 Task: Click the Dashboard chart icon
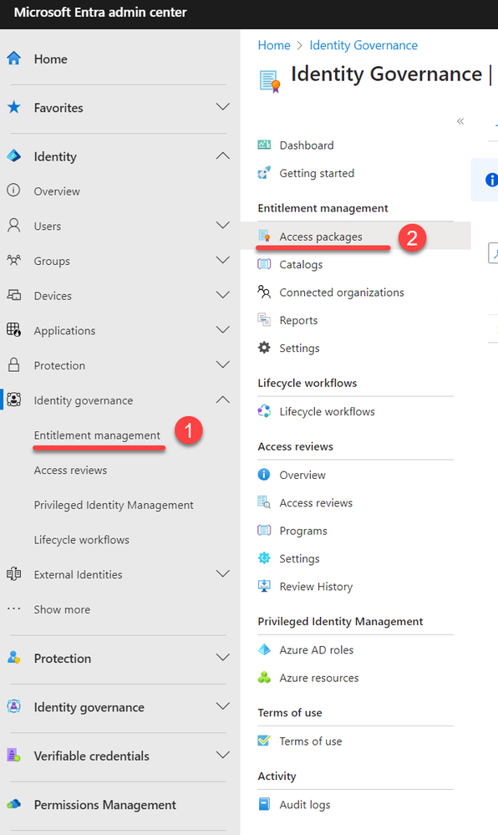pos(264,145)
